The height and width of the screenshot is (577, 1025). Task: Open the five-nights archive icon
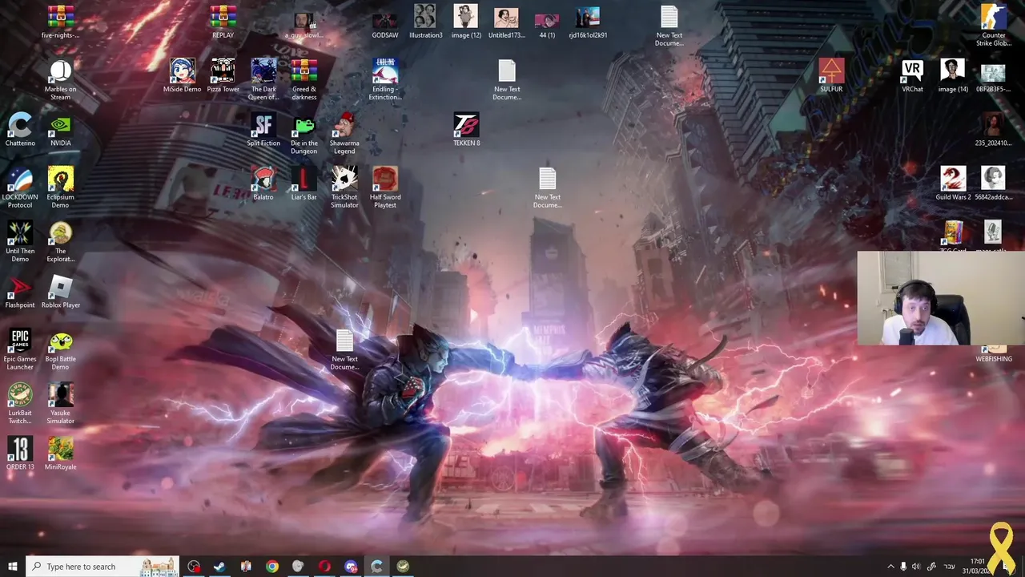pos(61,22)
